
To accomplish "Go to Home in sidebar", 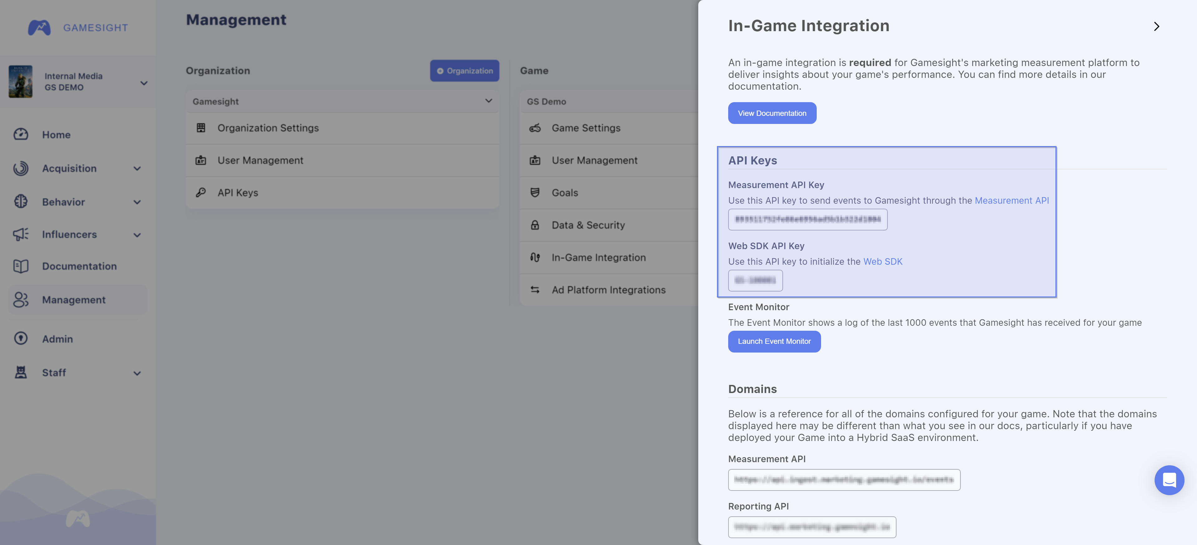I will (x=56, y=135).
